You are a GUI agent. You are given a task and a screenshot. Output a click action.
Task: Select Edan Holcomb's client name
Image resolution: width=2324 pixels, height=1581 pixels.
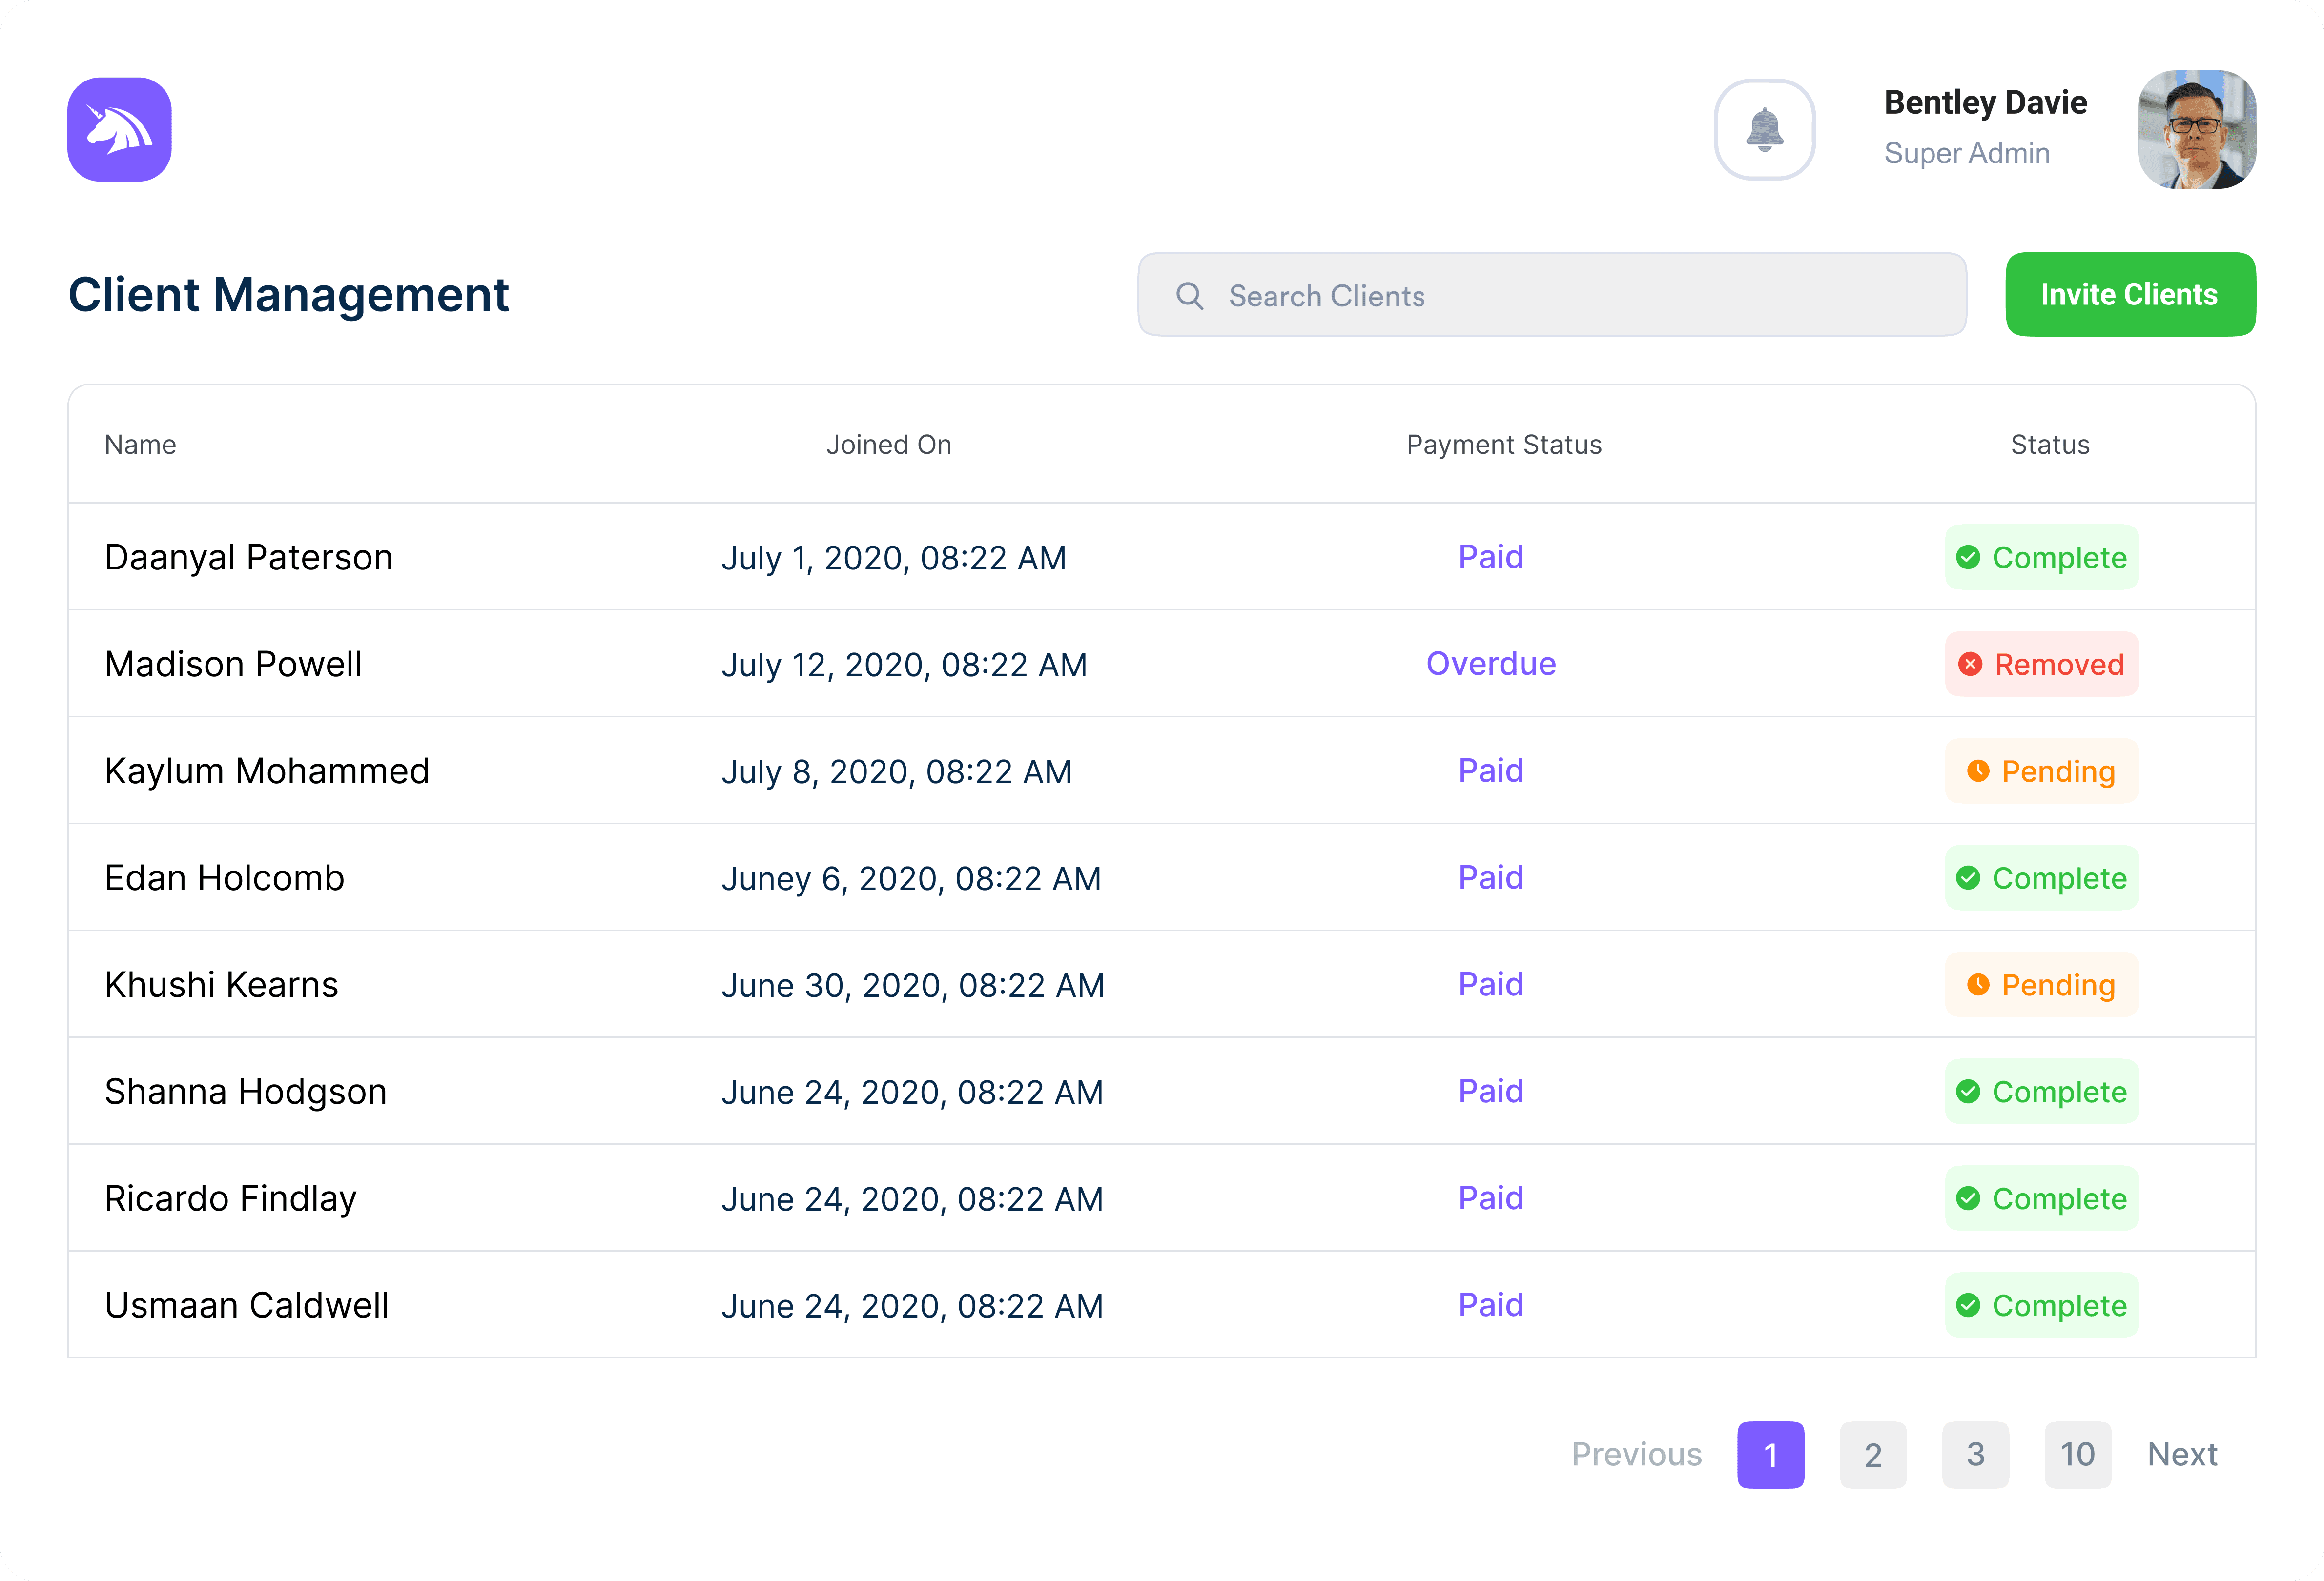224,877
